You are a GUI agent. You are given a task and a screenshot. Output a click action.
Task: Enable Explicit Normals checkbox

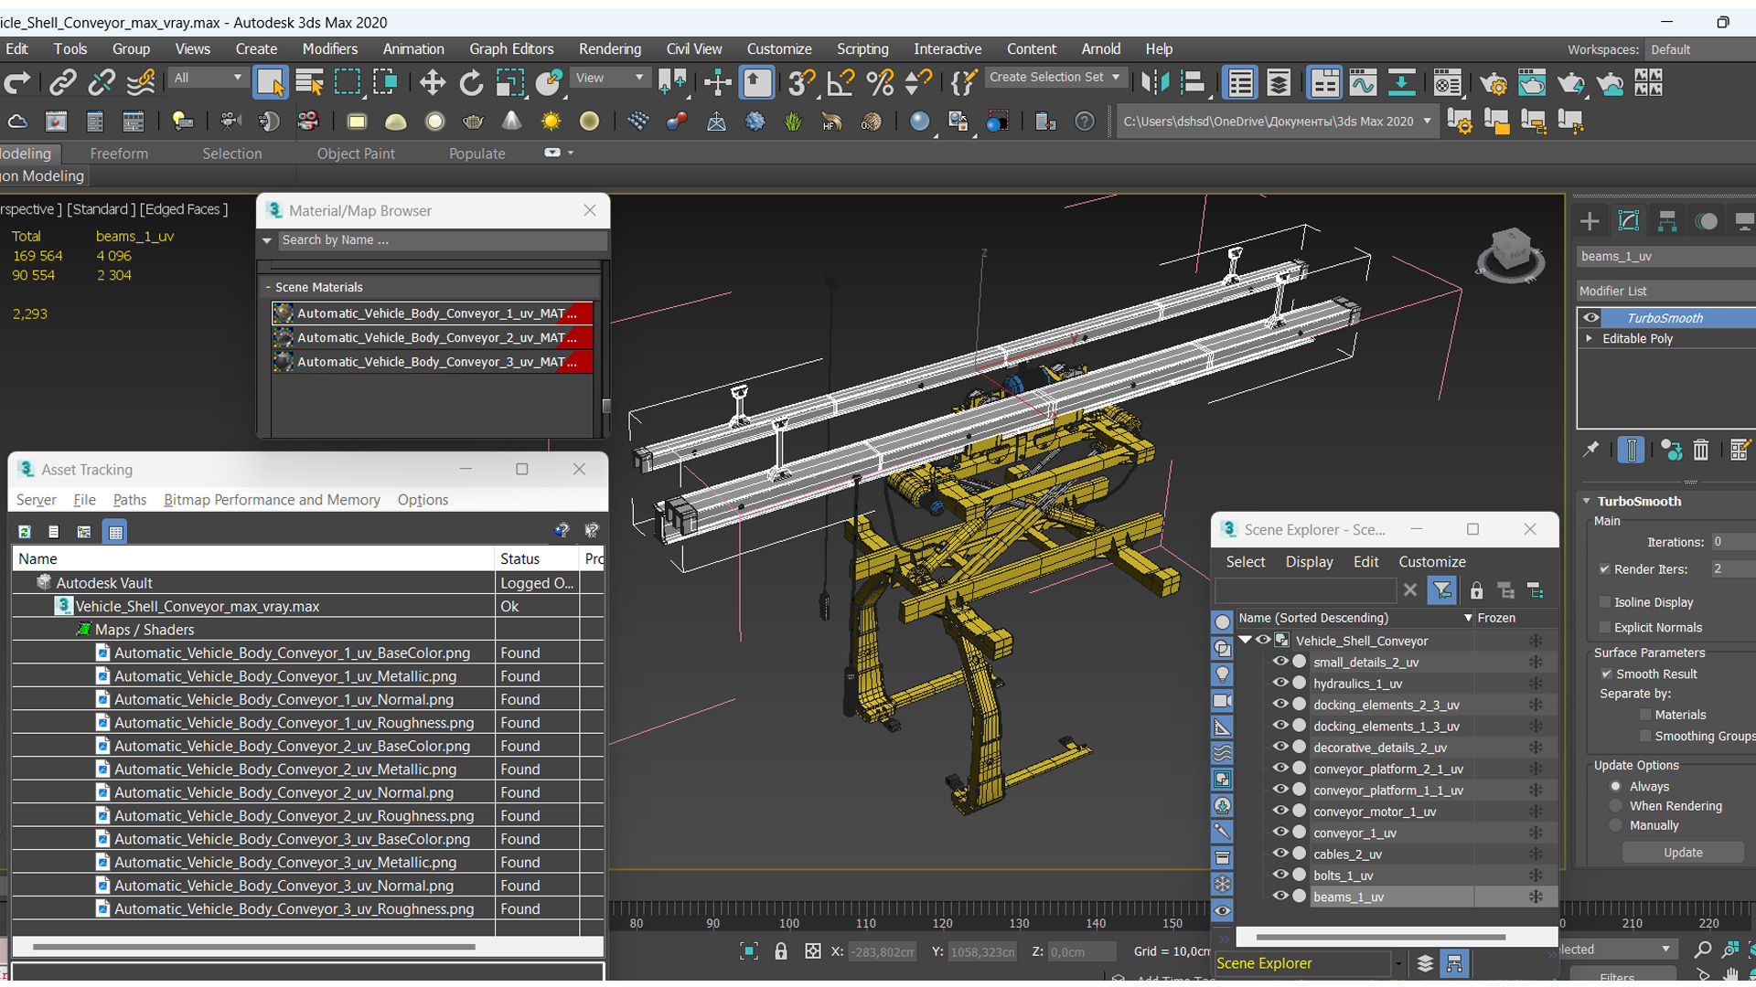pos(1604,628)
